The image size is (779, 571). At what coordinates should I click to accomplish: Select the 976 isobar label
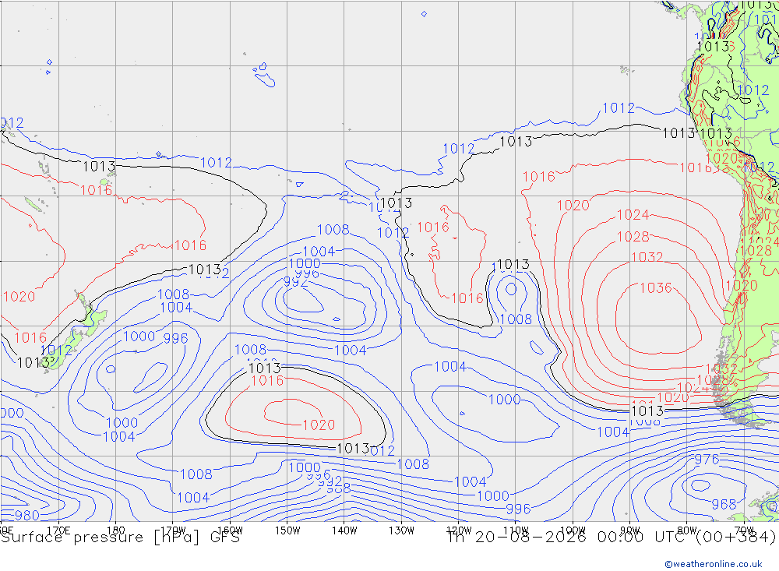point(707,459)
